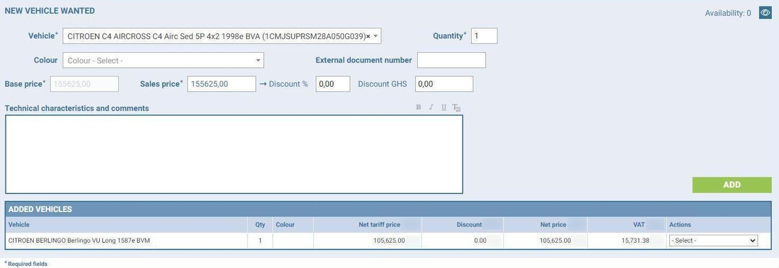Screen dimensions: 779x268
Task: Click the Net price column header
Action: coord(553,224)
